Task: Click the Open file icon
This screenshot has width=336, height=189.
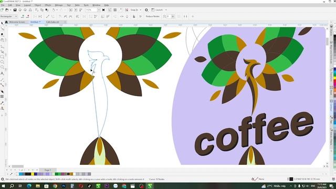Action: 7,10
